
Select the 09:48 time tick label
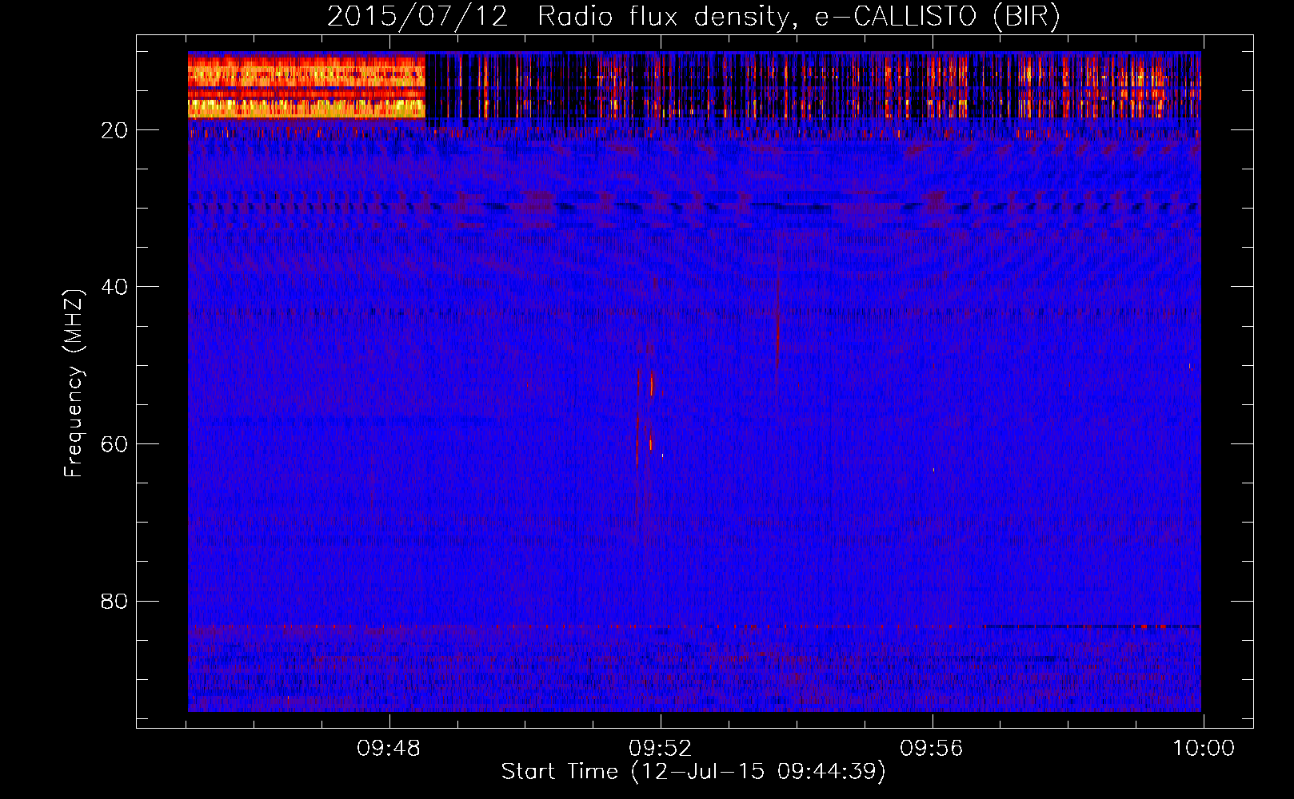[389, 749]
